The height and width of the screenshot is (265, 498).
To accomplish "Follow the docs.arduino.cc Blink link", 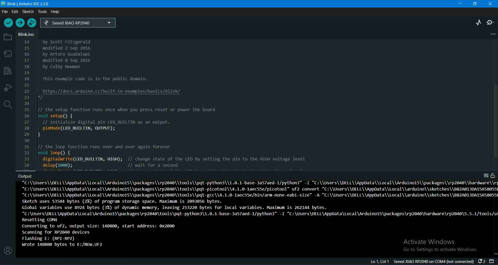I will [111, 91].
